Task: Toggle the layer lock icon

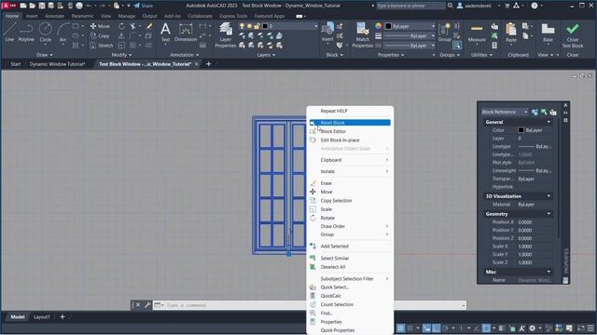Action: coord(257,26)
